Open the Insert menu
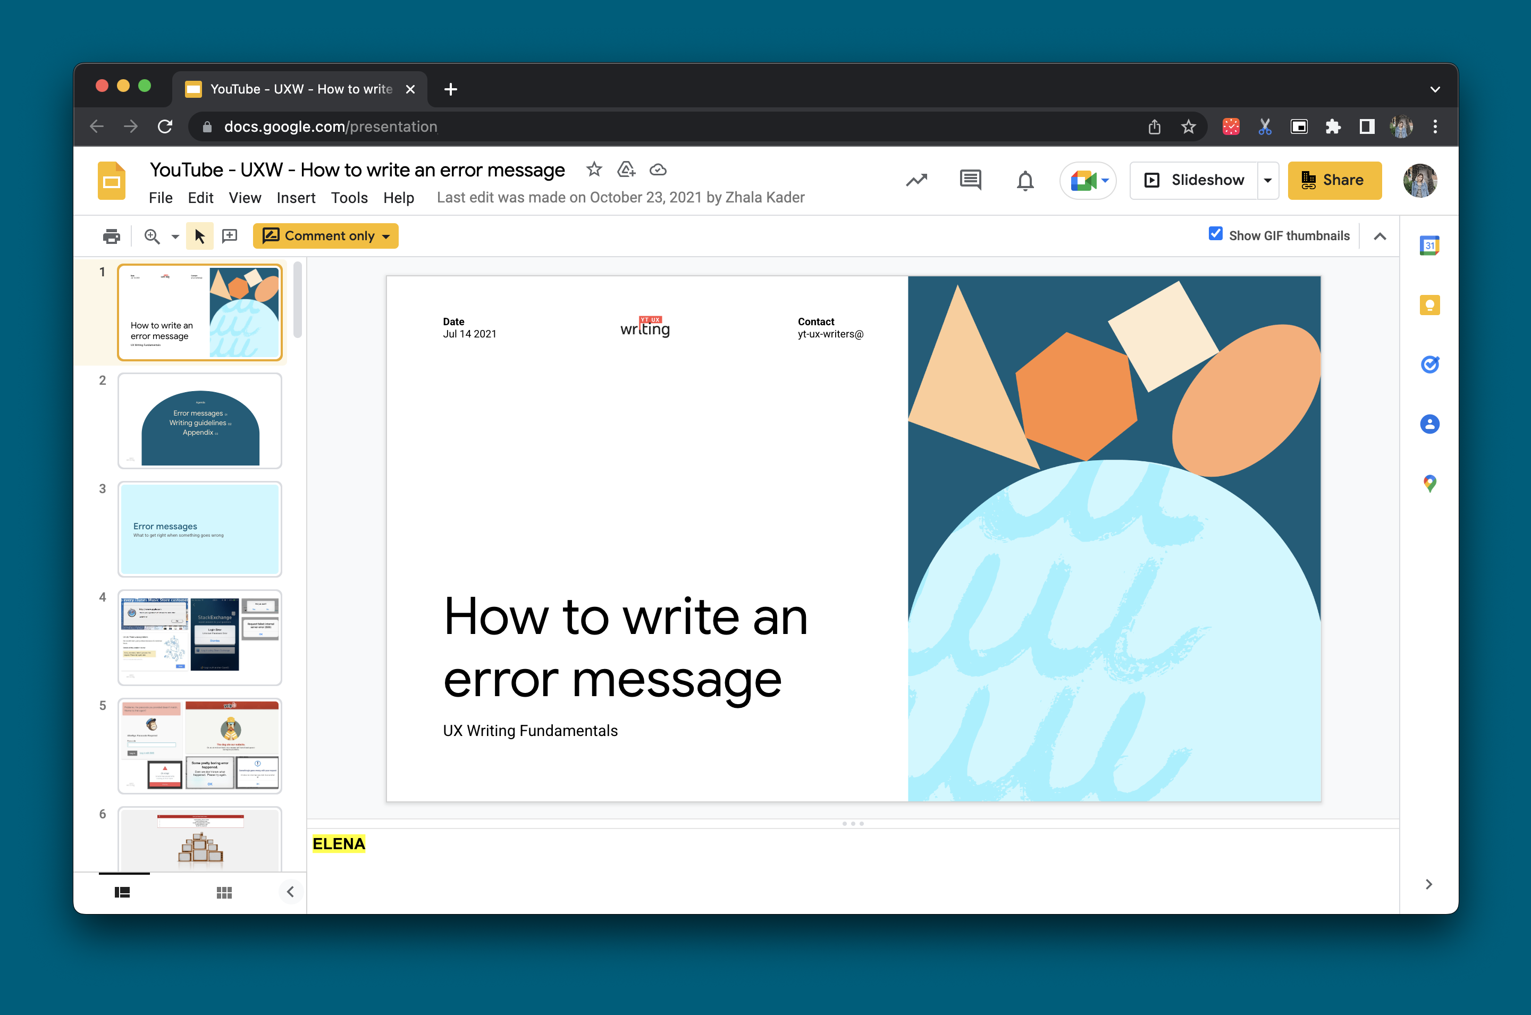The image size is (1531, 1015). [x=296, y=198]
